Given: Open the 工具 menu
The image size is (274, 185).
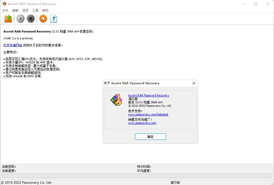Looking at the screenshot, I should (35, 10).
